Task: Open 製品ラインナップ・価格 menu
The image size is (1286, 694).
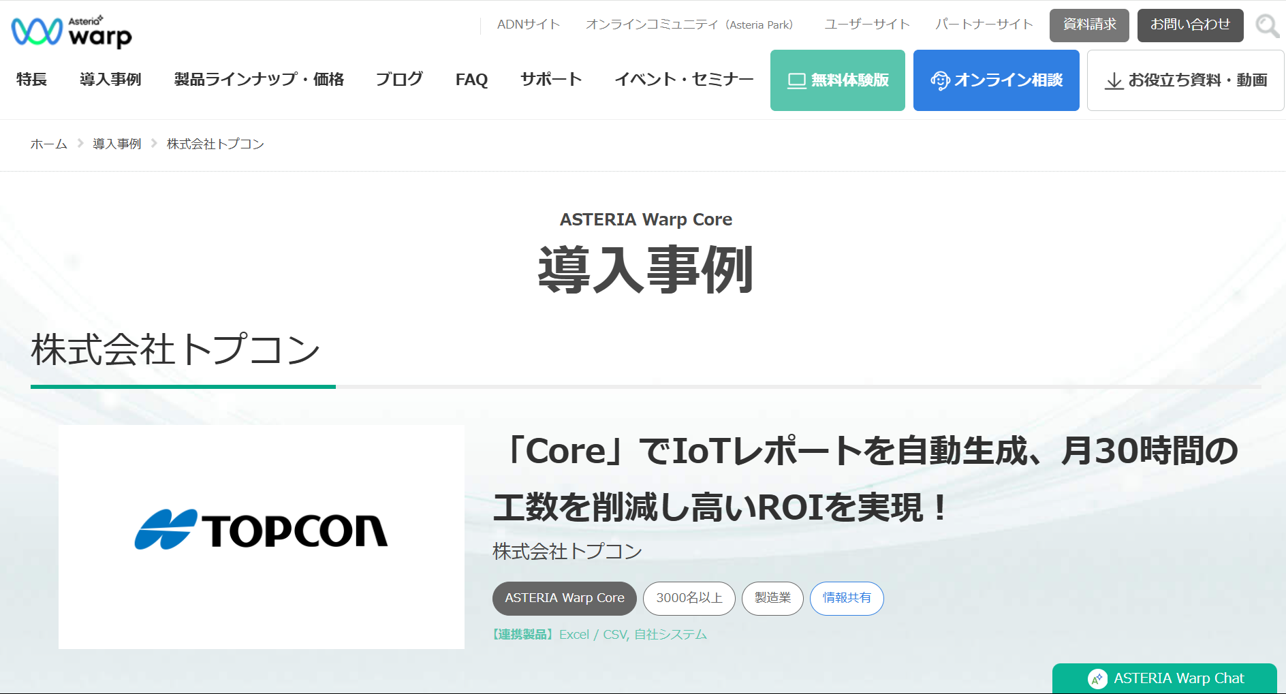Action: click(259, 80)
